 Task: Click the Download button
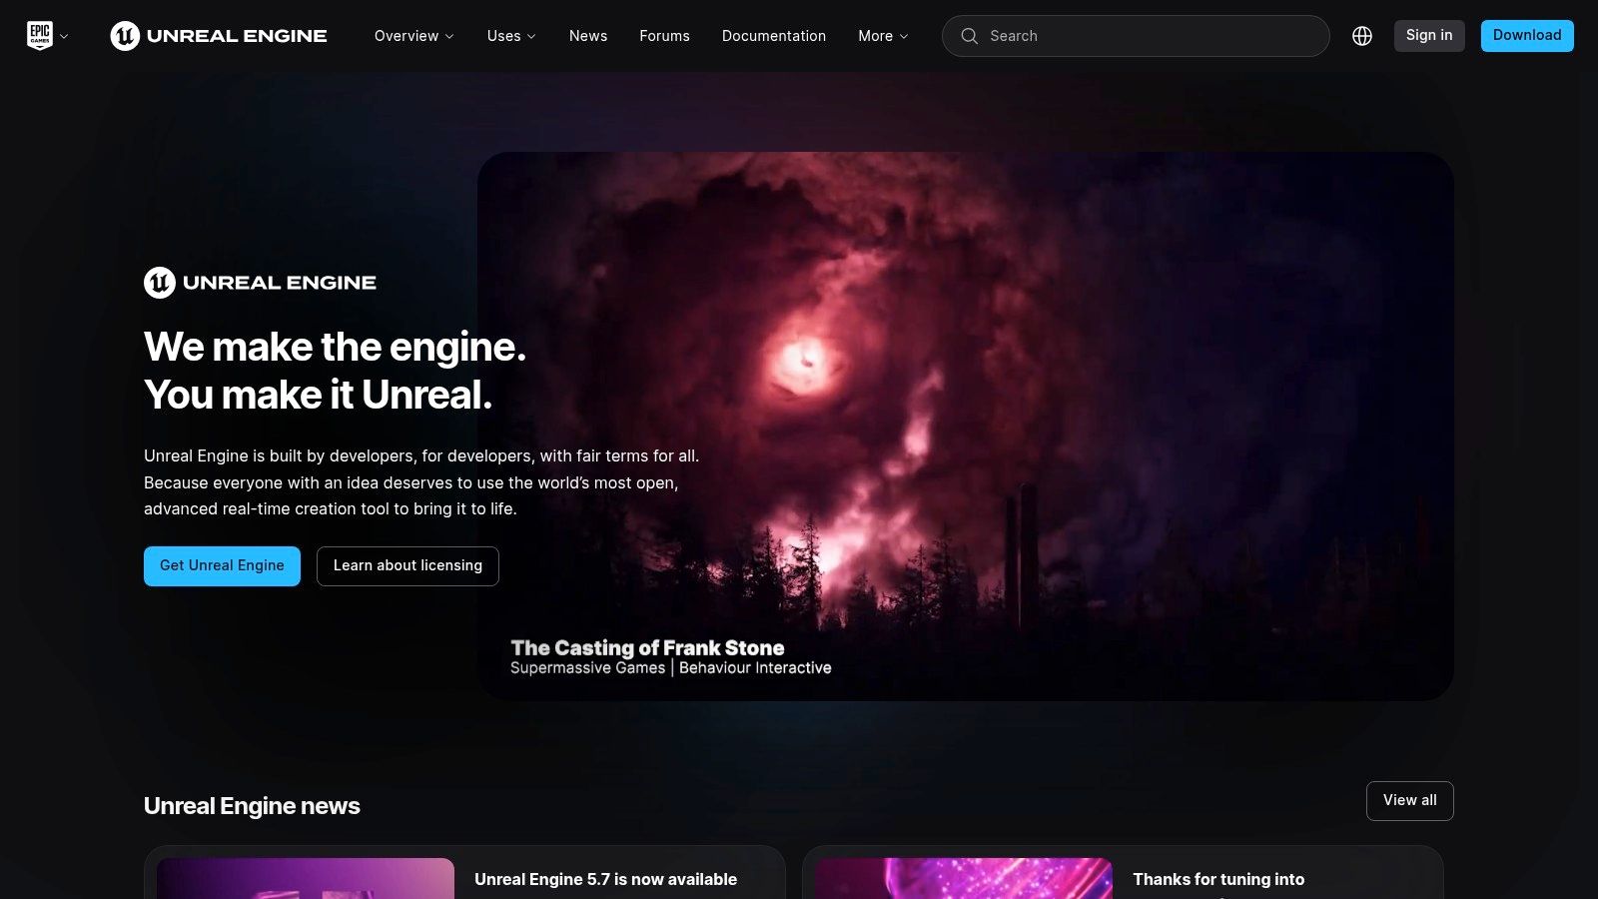click(x=1526, y=35)
